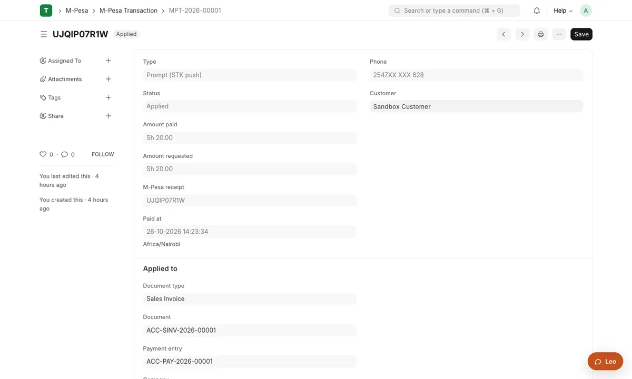Click the Status field value Applied

click(250, 106)
